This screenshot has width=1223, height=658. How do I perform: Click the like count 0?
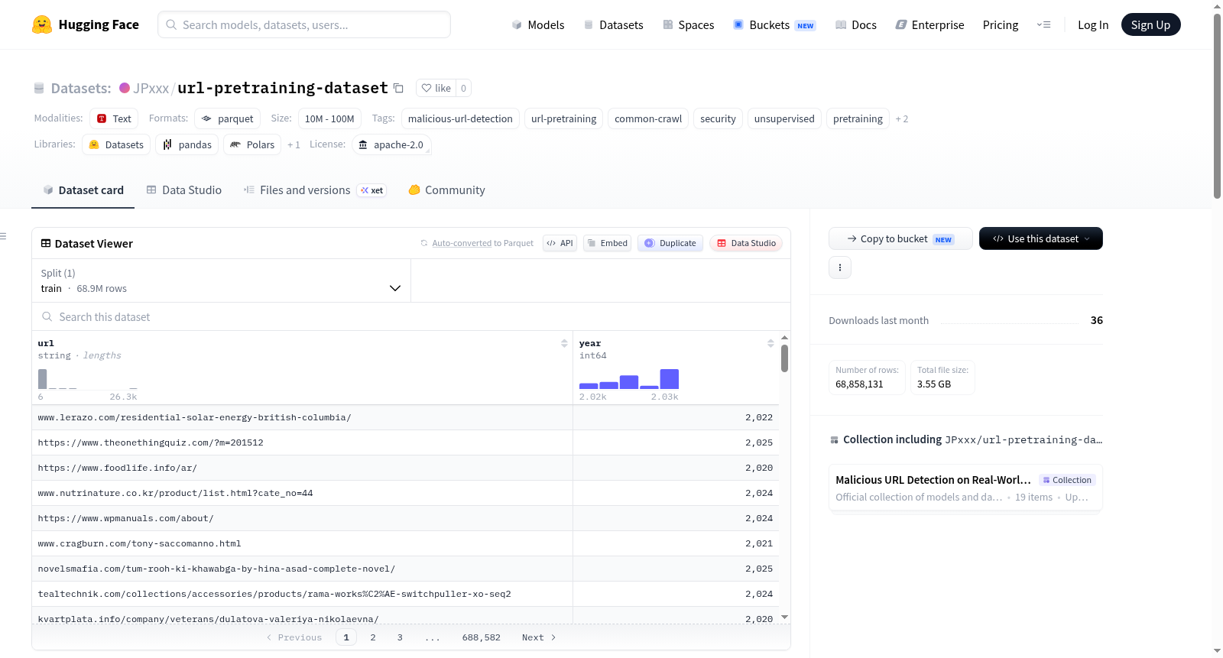click(x=463, y=88)
